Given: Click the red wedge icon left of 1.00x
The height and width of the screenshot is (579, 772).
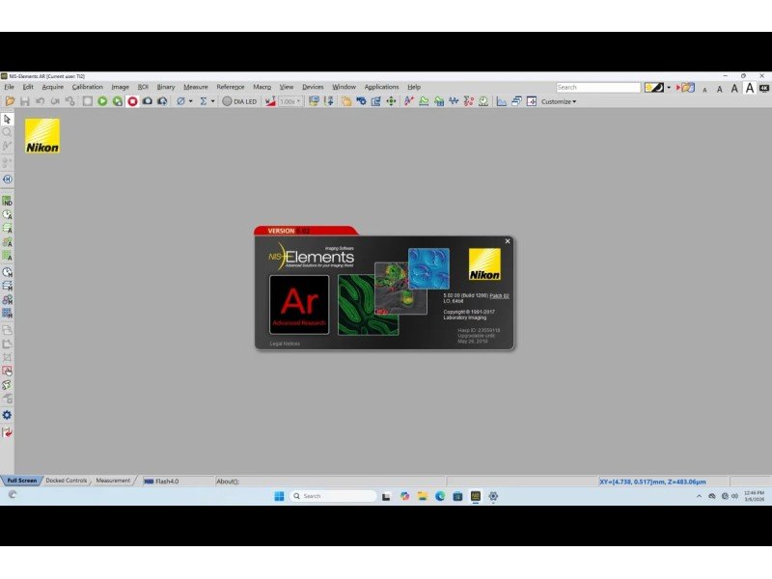Looking at the screenshot, I should coord(270,101).
